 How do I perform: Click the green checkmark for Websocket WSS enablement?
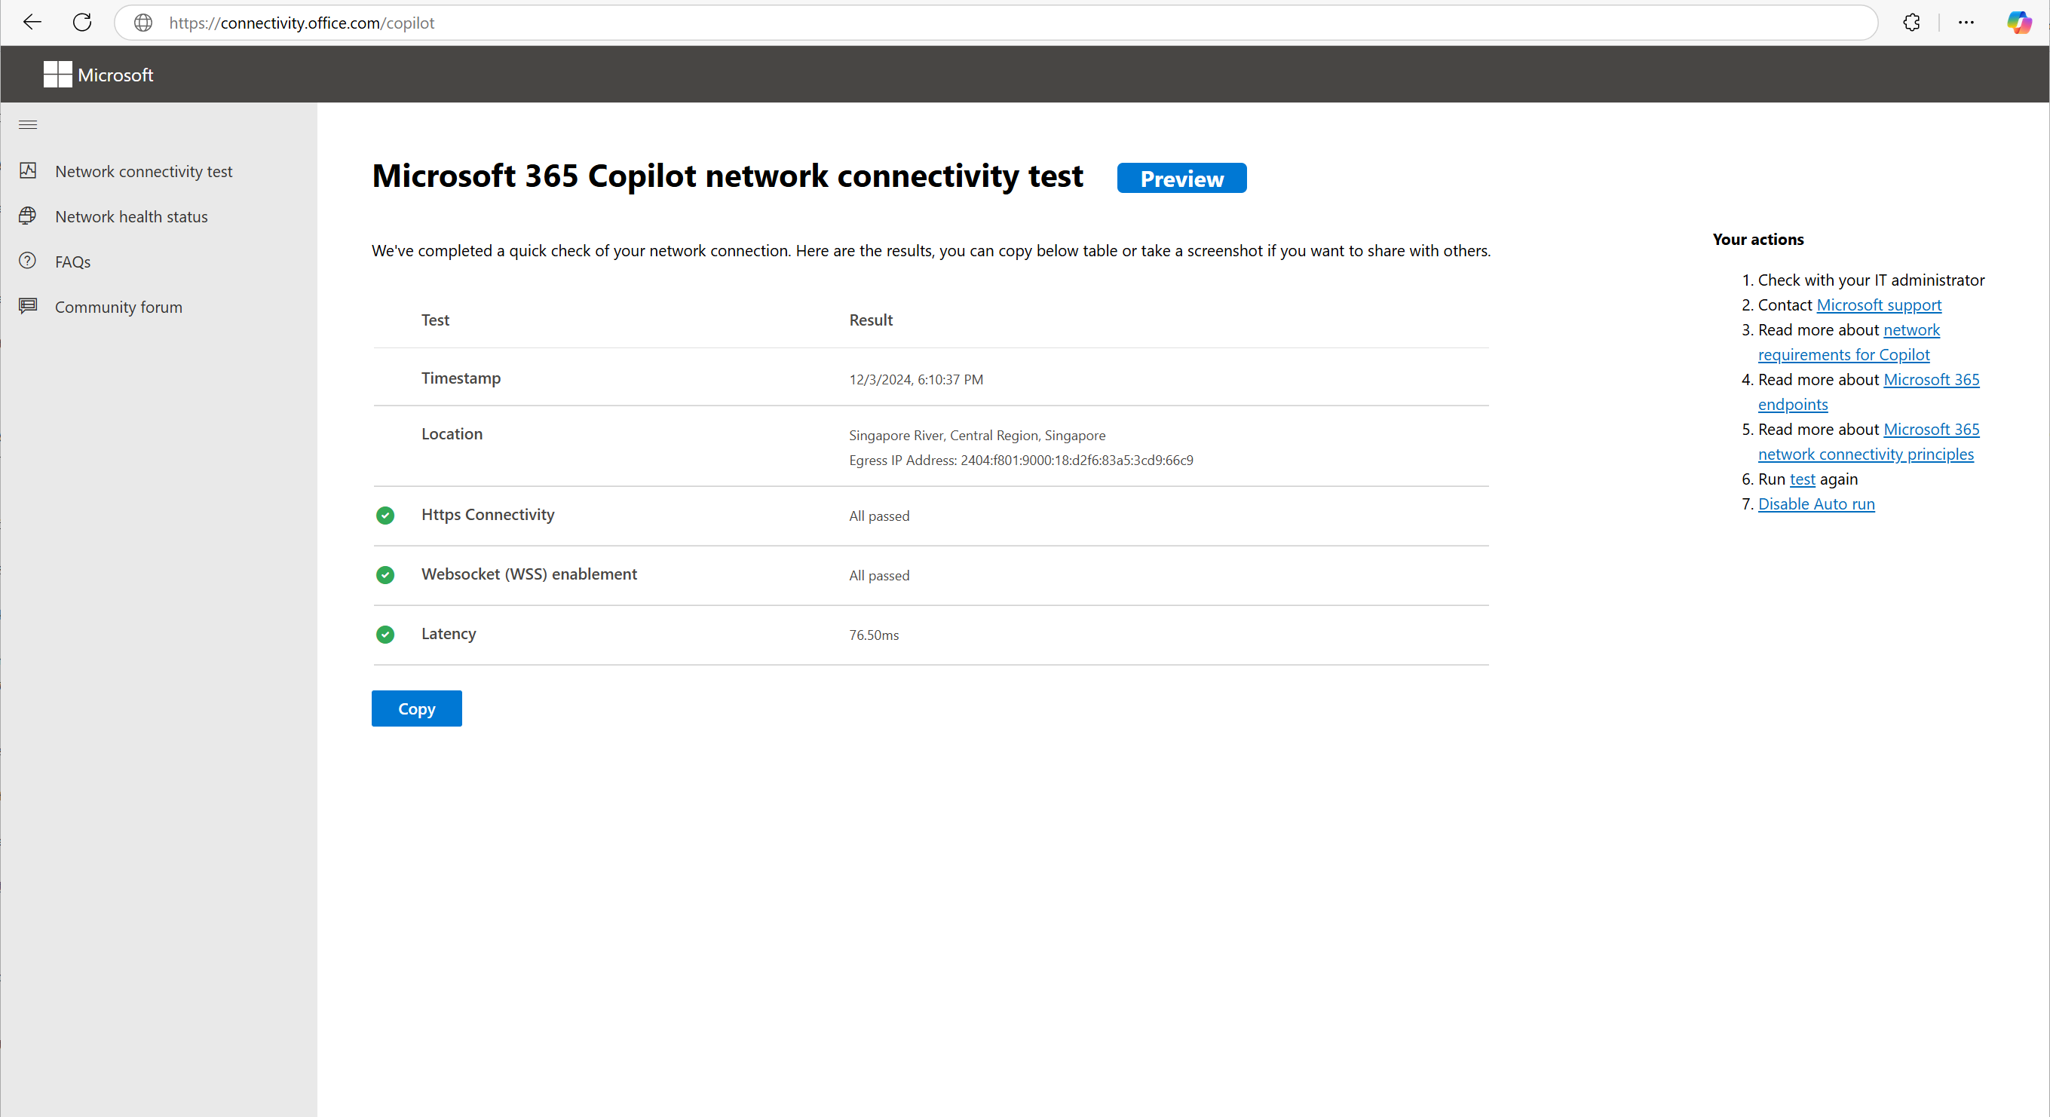385,575
